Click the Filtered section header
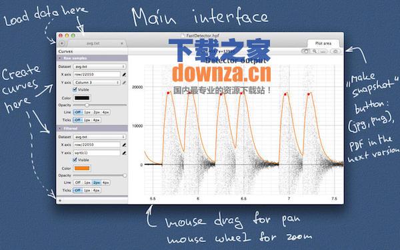The image size is (400, 250). tap(92, 128)
